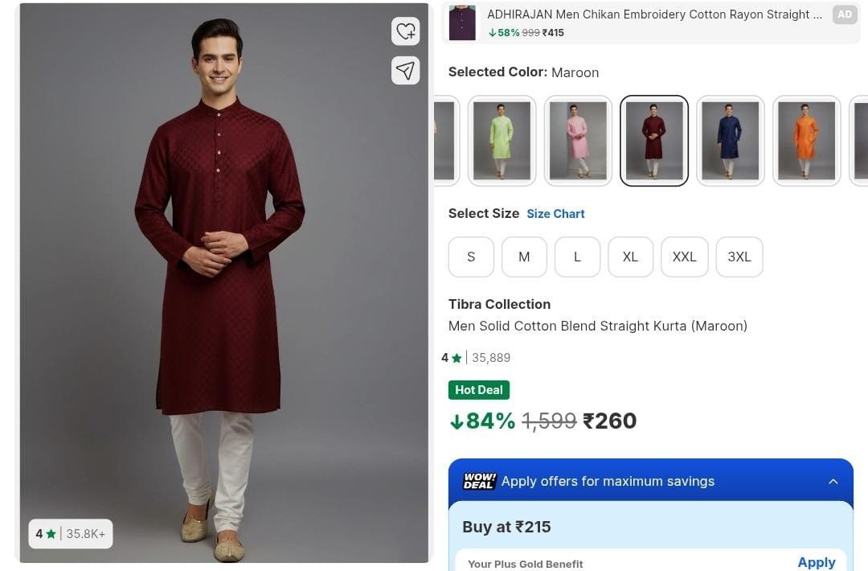Pick the navy blue kurta color

pos(730,141)
